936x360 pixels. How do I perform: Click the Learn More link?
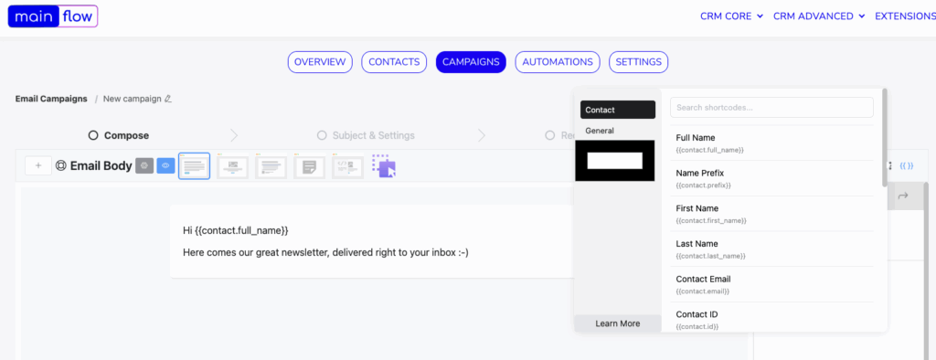pyautogui.click(x=618, y=323)
